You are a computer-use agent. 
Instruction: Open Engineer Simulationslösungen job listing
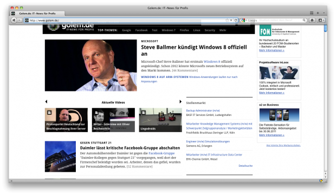pos(208,141)
